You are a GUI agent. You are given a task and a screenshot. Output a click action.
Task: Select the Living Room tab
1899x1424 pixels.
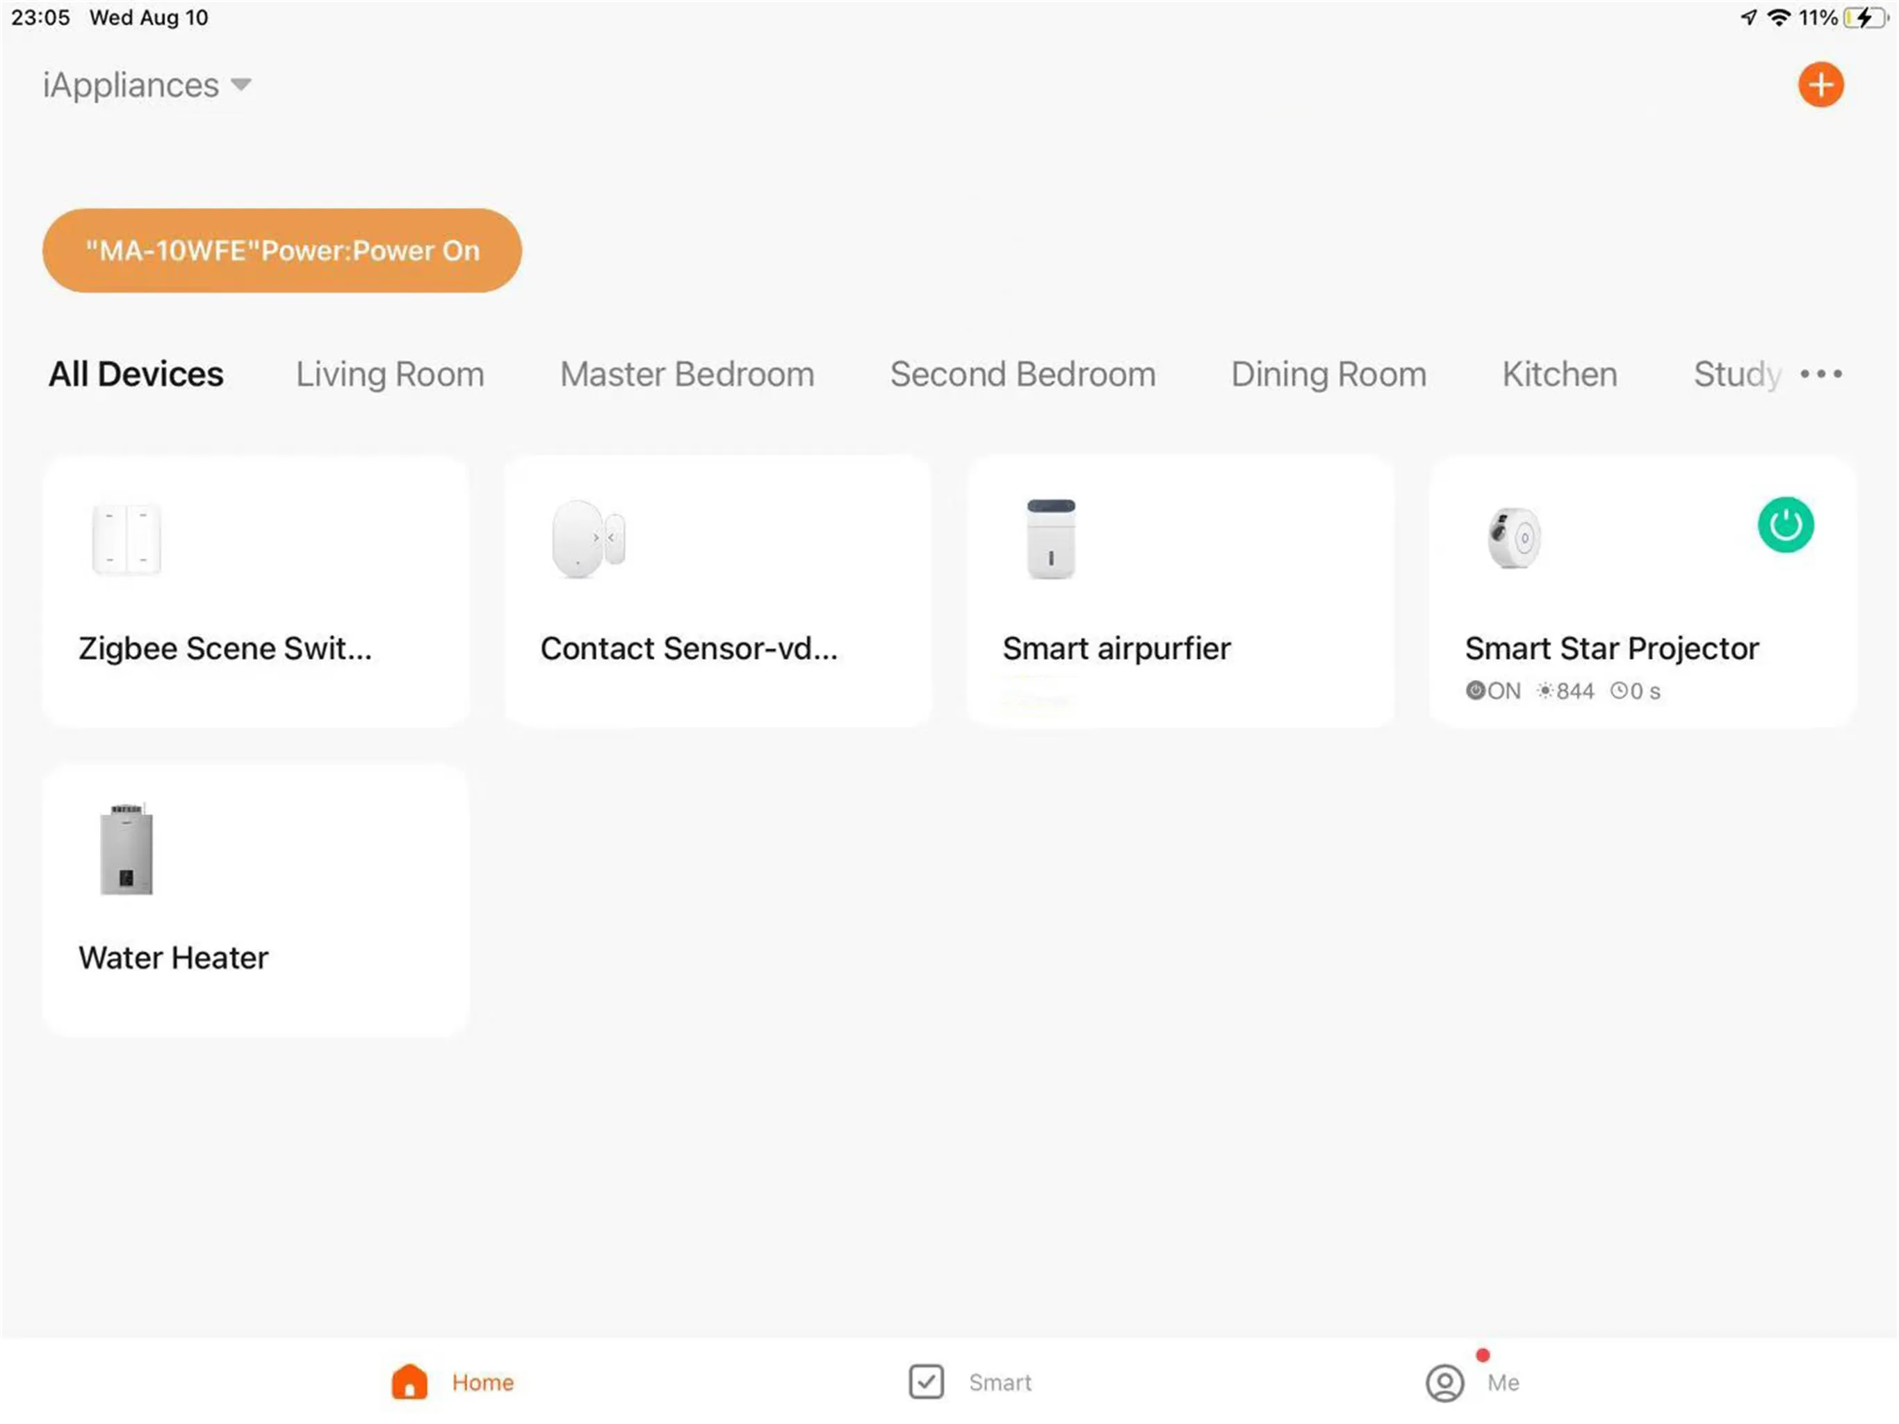(x=390, y=373)
